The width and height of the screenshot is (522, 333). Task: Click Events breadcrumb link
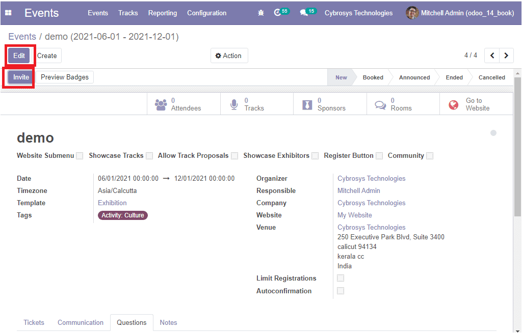[x=22, y=37]
